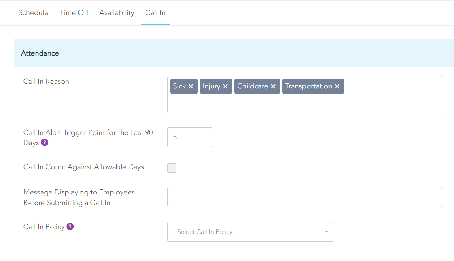454x261 pixels.
Task: Remove the Injury call in reason tag
Action: point(225,87)
